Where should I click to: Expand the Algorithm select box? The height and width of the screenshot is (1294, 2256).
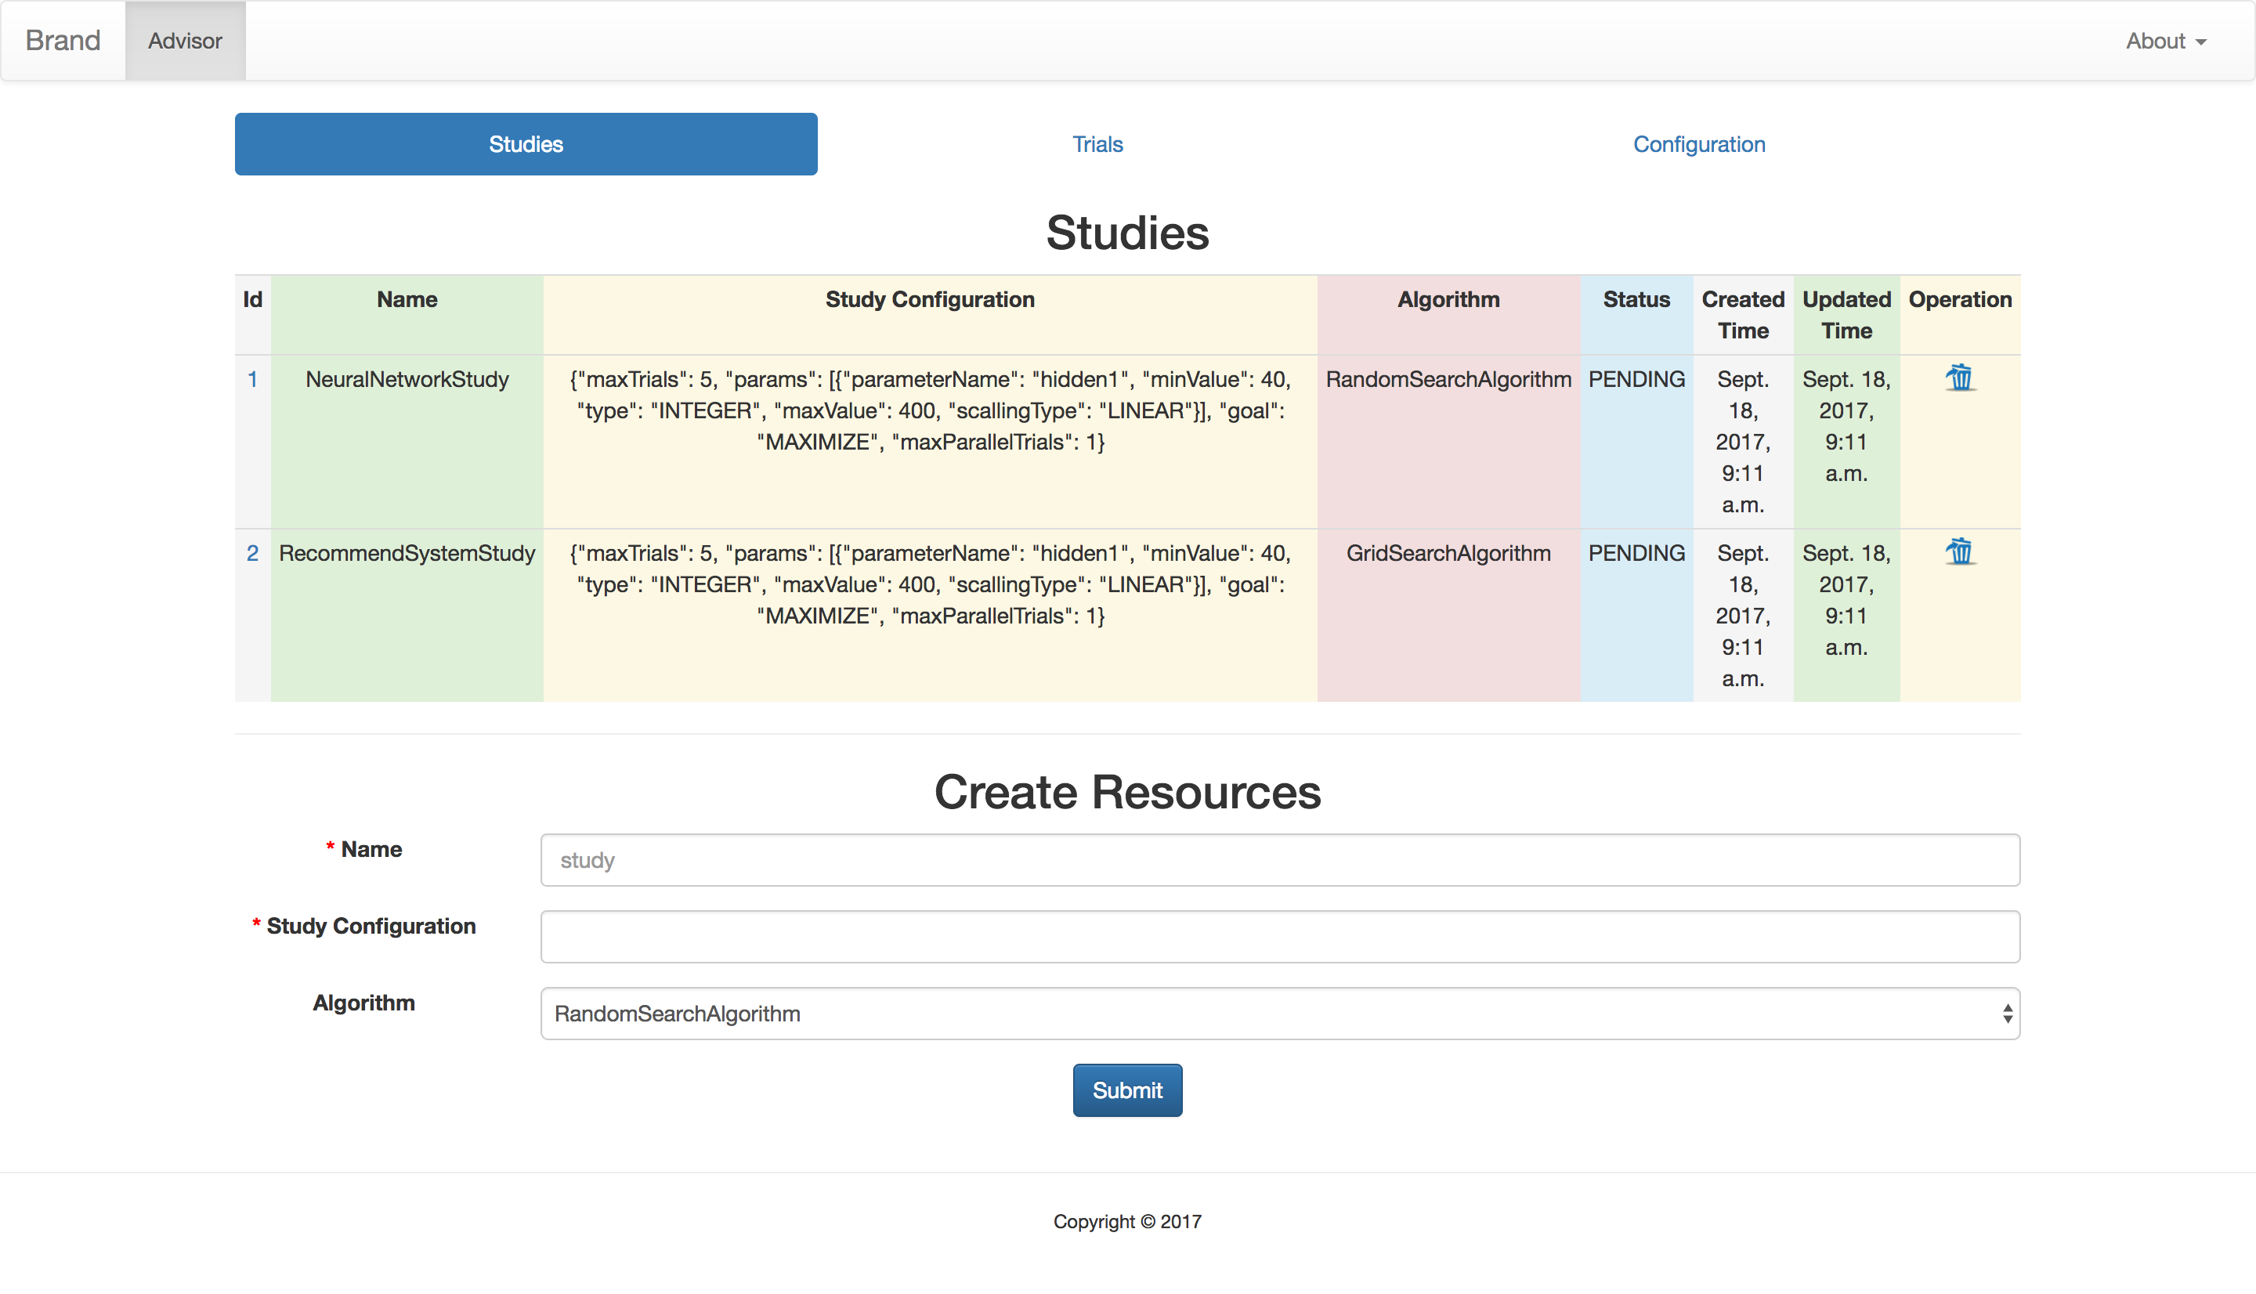[x=1278, y=1013]
